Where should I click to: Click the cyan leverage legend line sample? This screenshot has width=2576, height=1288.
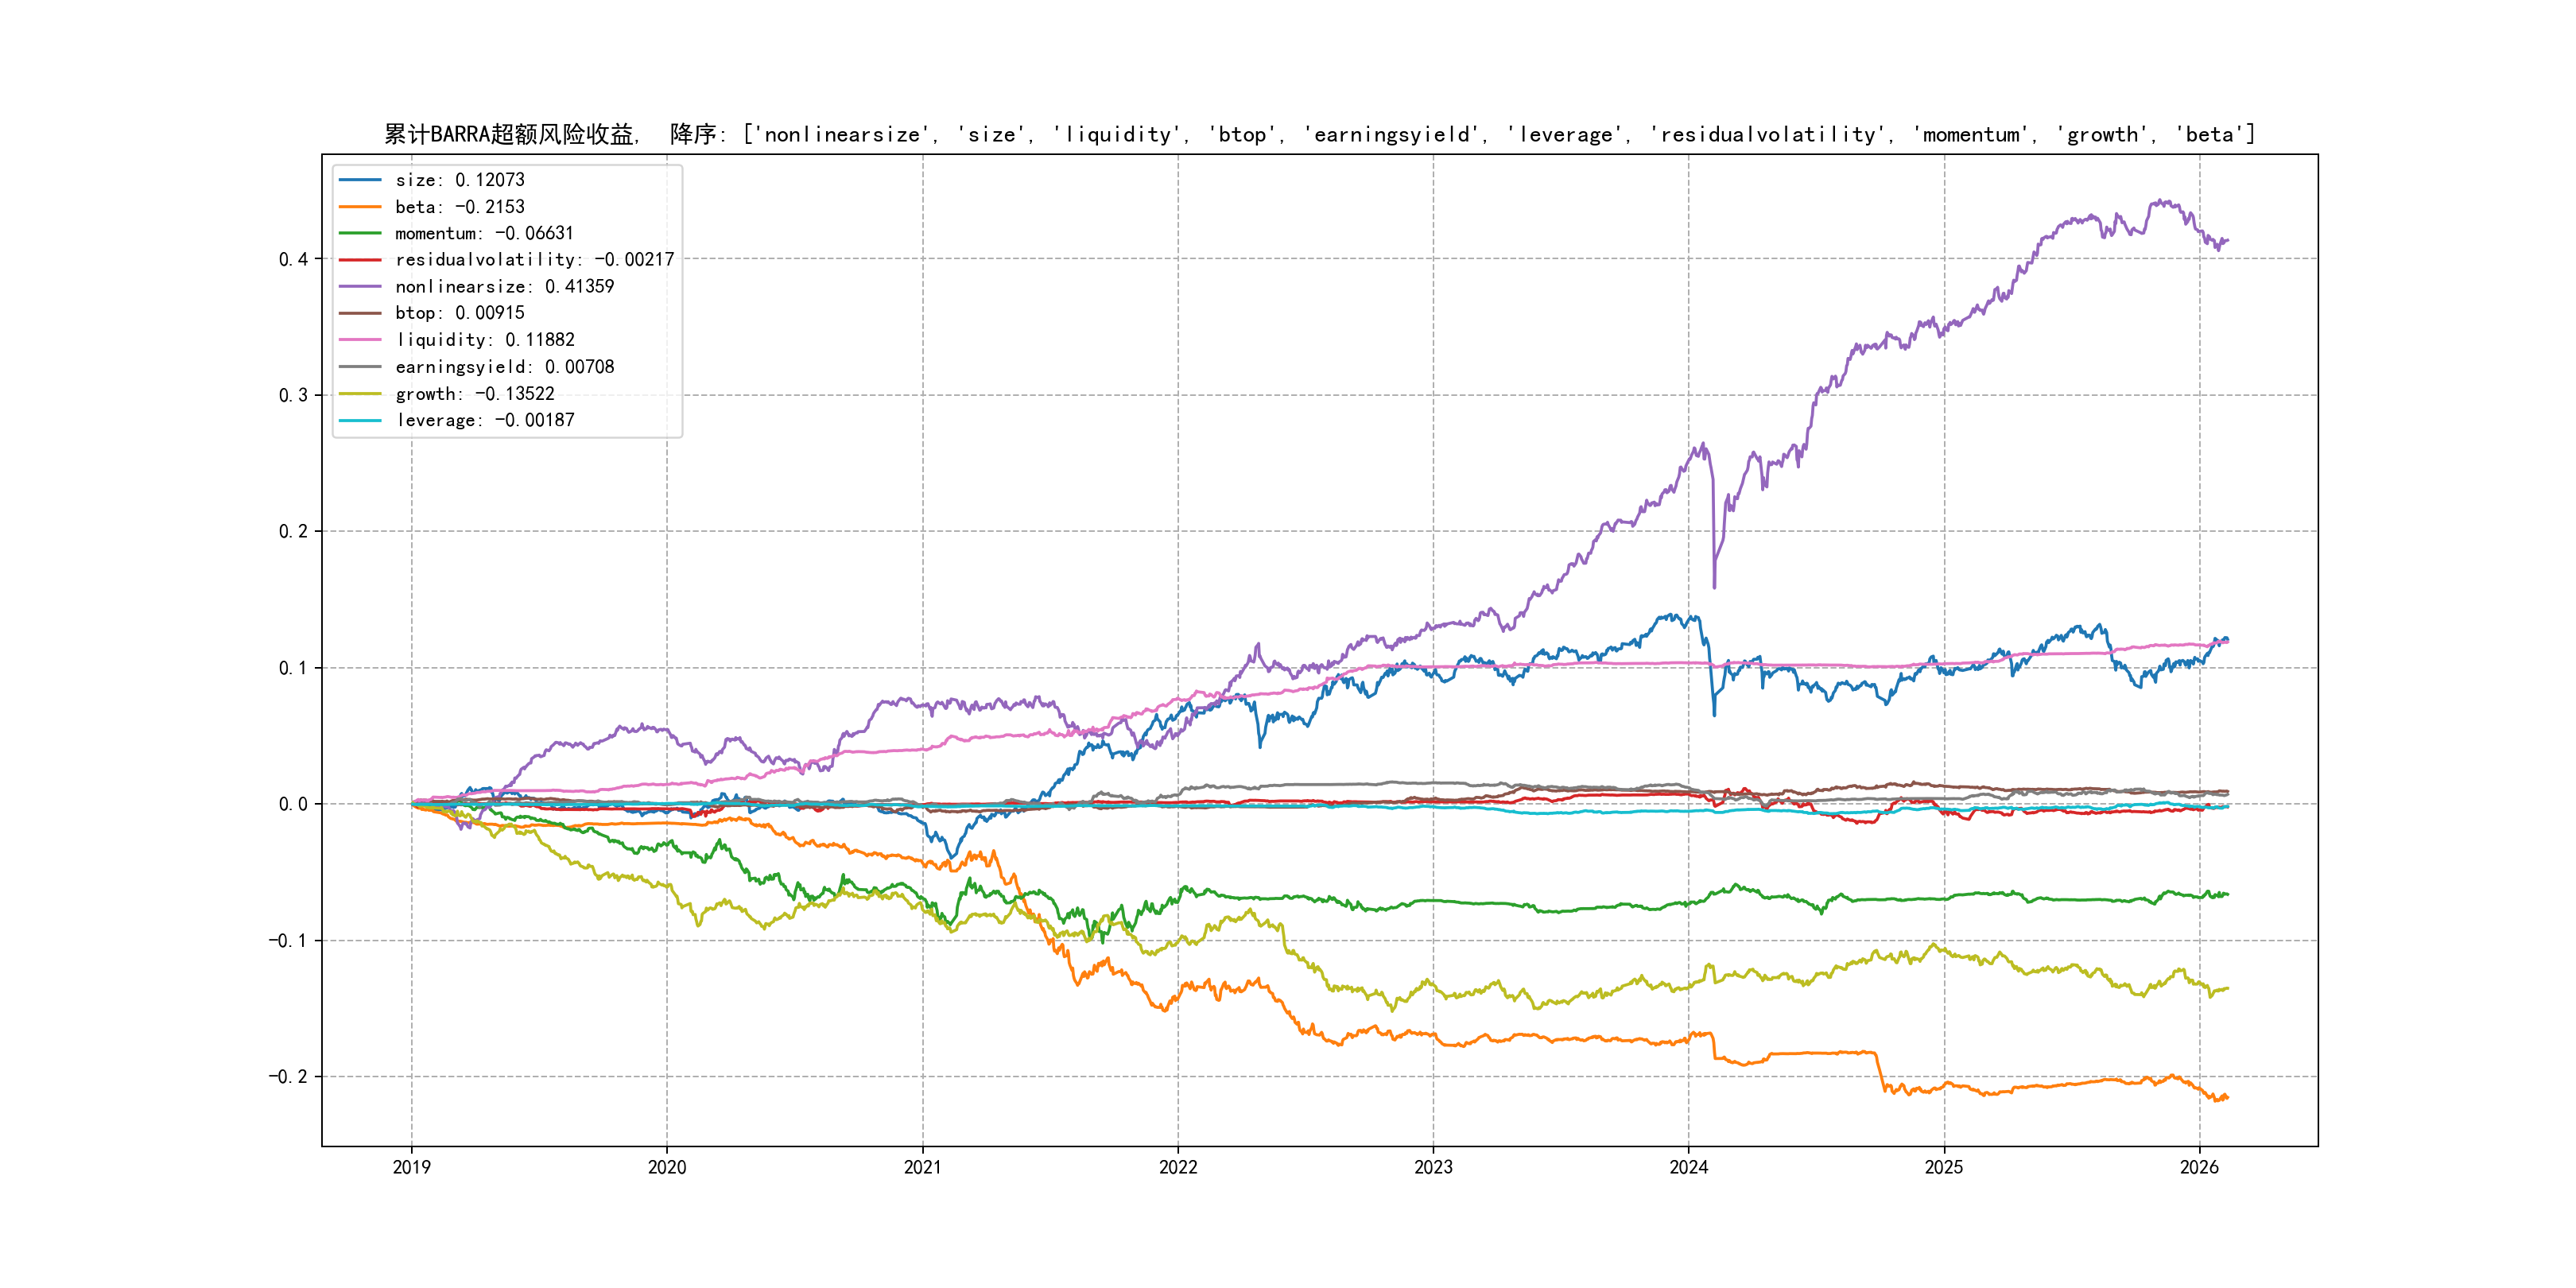pyautogui.click(x=360, y=420)
